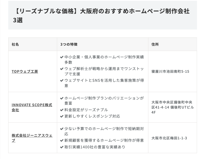Click the 3つの特徴 column header
Image resolution: width=205 pixels, height=159 pixels.
[69, 44]
